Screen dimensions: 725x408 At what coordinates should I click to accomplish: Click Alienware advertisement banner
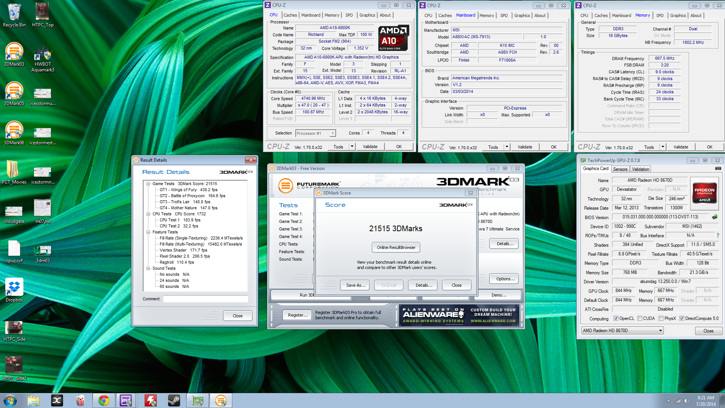coord(460,315)
